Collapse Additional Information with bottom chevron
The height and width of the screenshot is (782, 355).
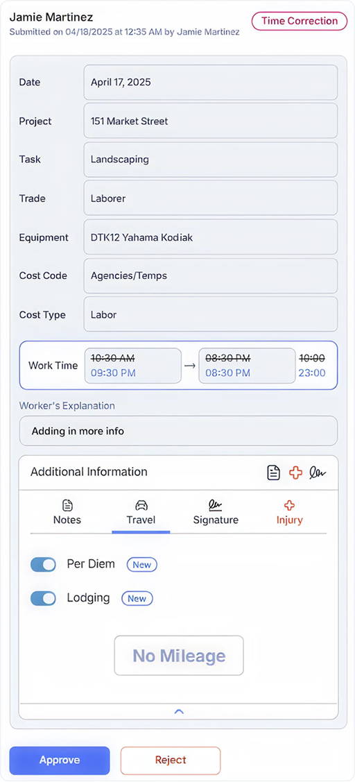[x=178, y=712]
